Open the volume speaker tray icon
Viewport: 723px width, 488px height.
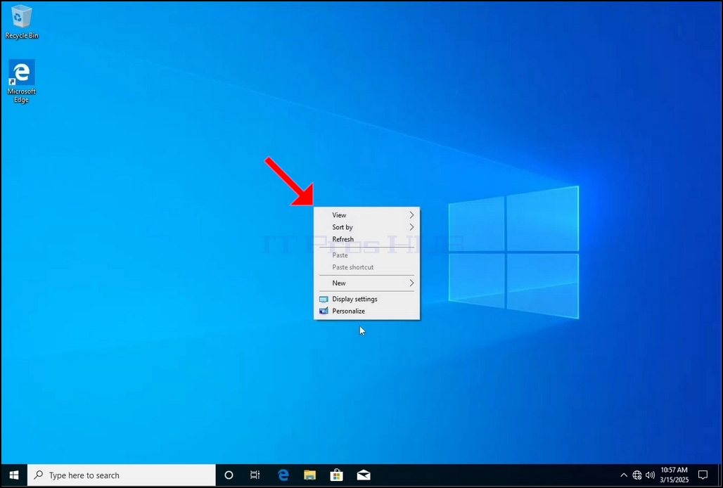[650, 475]
